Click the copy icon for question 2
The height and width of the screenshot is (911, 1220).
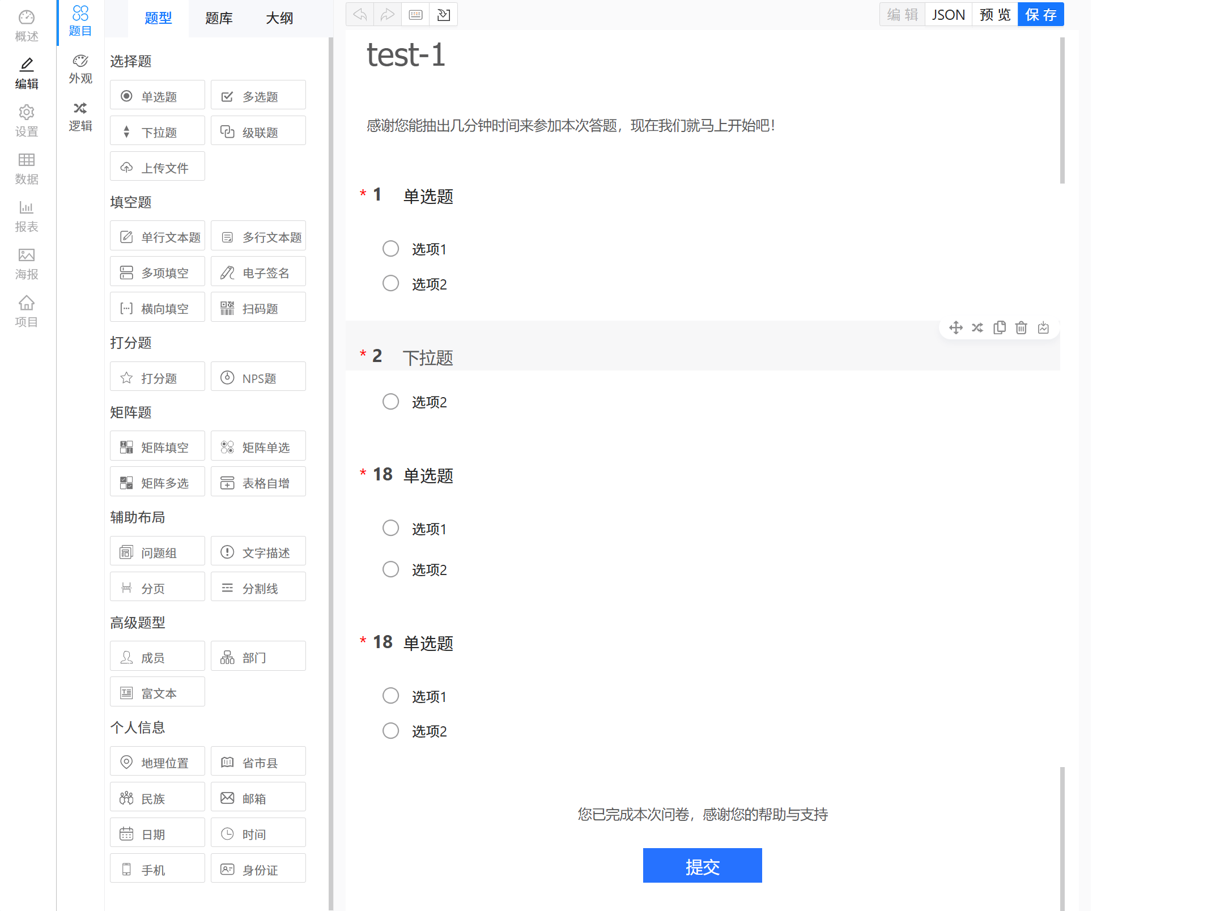point(1000,328)
